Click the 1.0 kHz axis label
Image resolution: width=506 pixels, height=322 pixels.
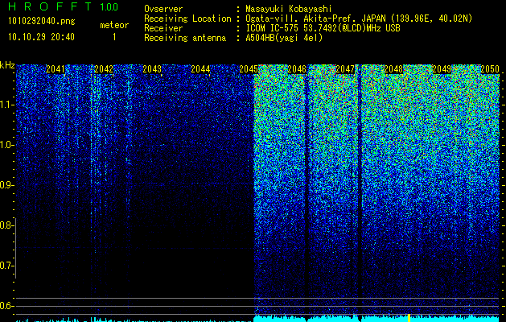point(6,145)
